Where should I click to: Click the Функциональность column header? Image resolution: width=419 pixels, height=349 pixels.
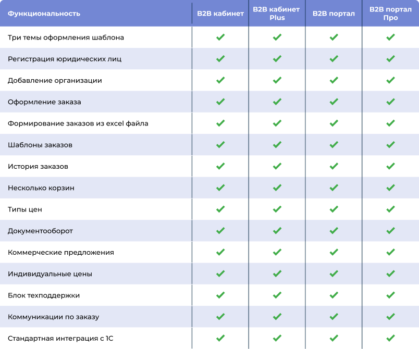[x=44, y=14]
